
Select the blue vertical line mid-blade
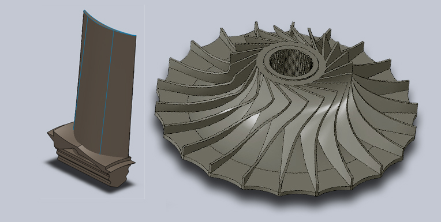[x=107, y=93]
